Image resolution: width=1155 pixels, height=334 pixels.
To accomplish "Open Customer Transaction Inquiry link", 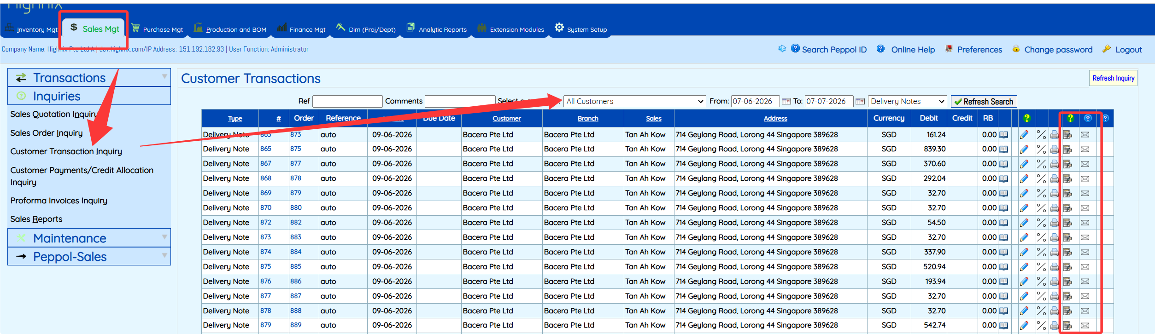I will click(66, 151).
